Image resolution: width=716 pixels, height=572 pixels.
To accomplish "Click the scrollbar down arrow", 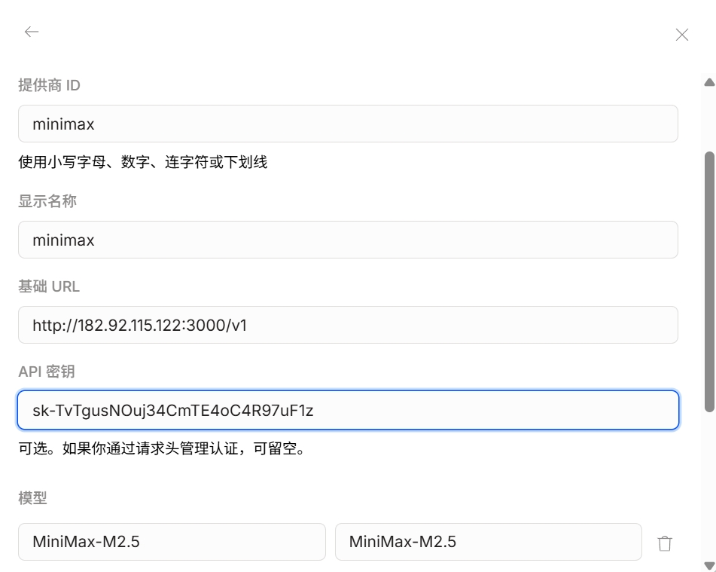I will pos(709,566).
